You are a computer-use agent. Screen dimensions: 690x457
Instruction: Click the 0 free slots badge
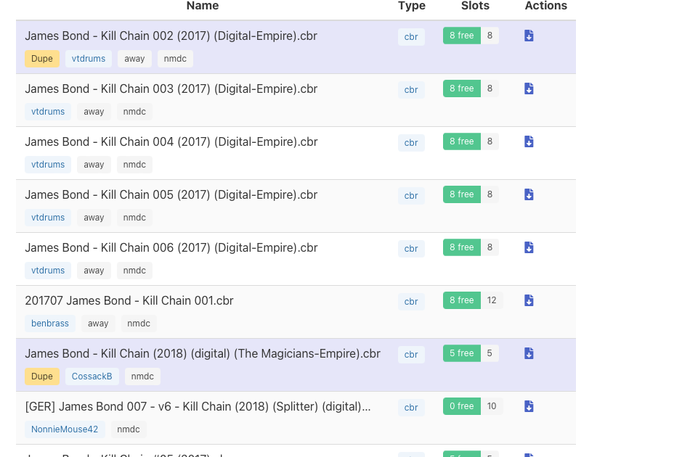pos(461,406)
